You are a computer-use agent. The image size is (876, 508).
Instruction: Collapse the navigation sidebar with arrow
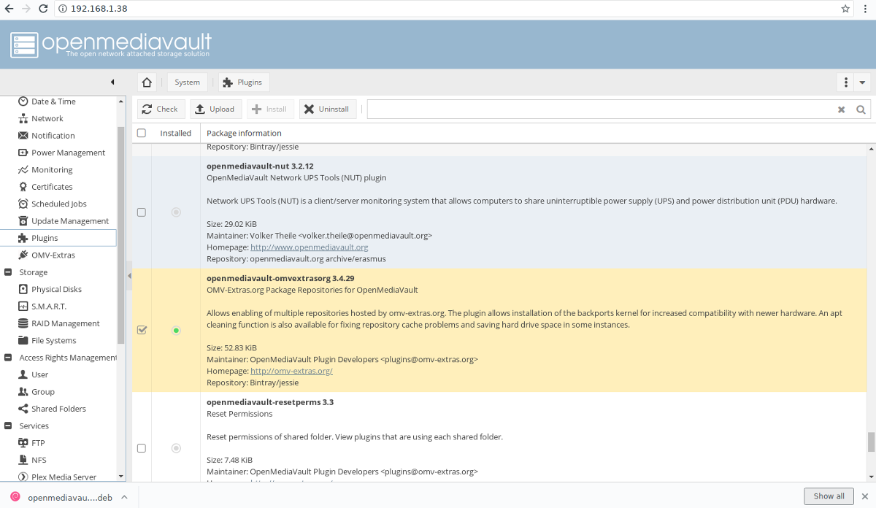click(x=112, y=82)
